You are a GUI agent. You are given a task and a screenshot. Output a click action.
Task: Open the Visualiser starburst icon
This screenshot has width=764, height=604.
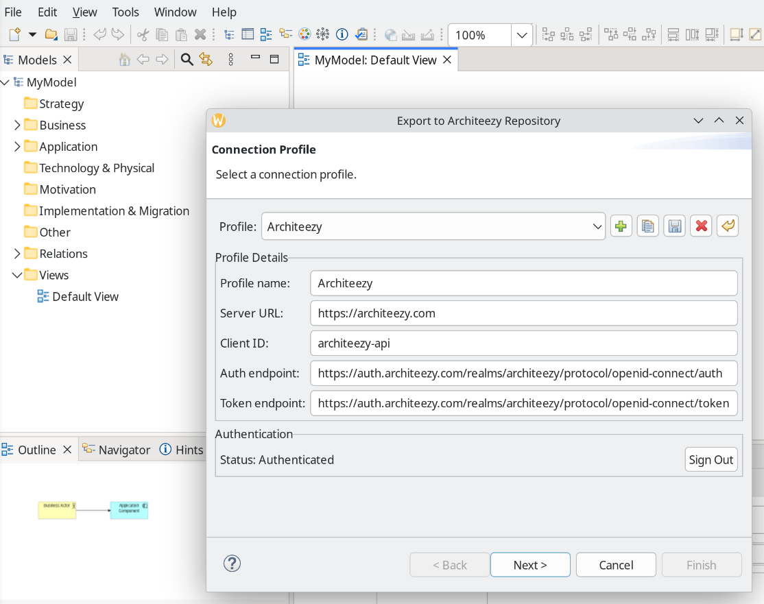(322, 34)
